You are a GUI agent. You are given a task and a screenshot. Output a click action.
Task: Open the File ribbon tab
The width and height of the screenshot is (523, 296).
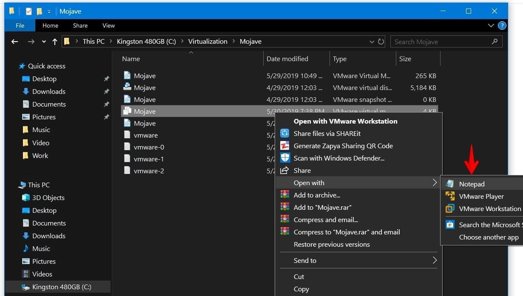(20, 25)
